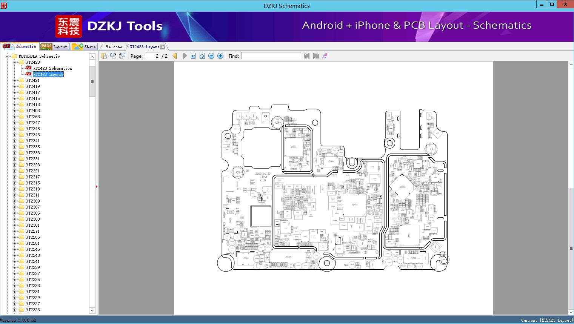Viewport: 574px width, 324px height.
Task: Select the XT2423 Layout document tab
Action: pos(145,47)
